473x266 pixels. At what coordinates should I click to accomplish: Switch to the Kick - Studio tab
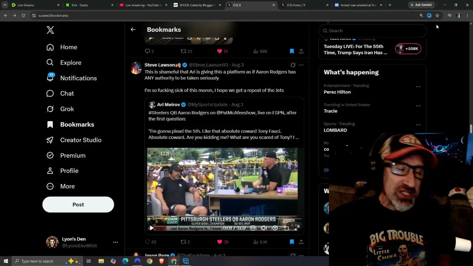click(90, 5)
